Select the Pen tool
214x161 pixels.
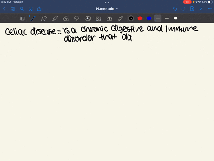tap(33, 18)
